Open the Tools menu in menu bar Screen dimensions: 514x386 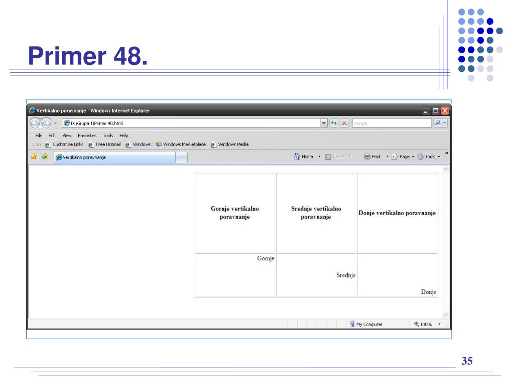108,136
